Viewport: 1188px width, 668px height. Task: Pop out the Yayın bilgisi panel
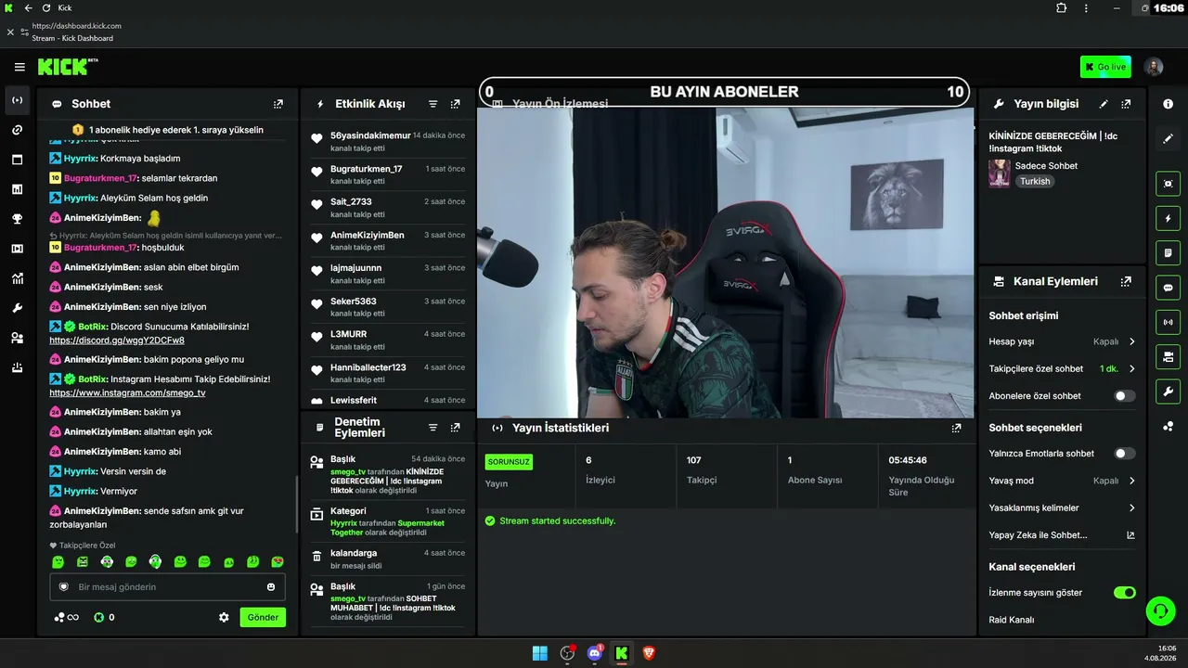click(1126, 104)
